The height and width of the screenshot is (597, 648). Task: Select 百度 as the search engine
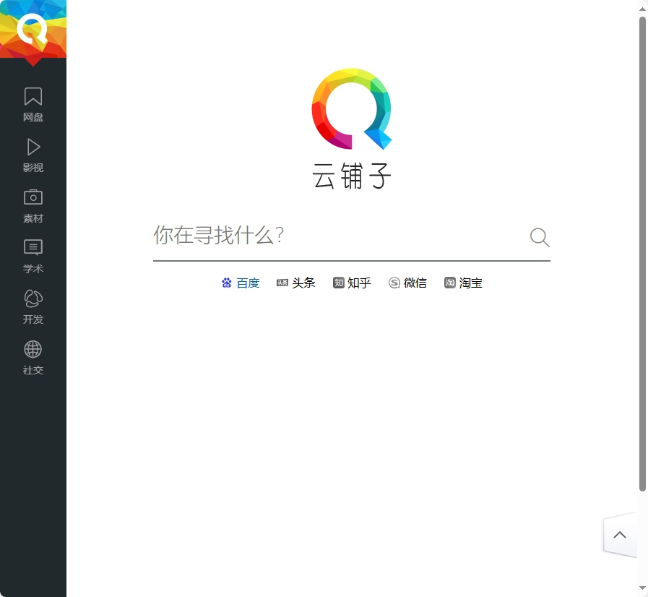tap(241, 283)
